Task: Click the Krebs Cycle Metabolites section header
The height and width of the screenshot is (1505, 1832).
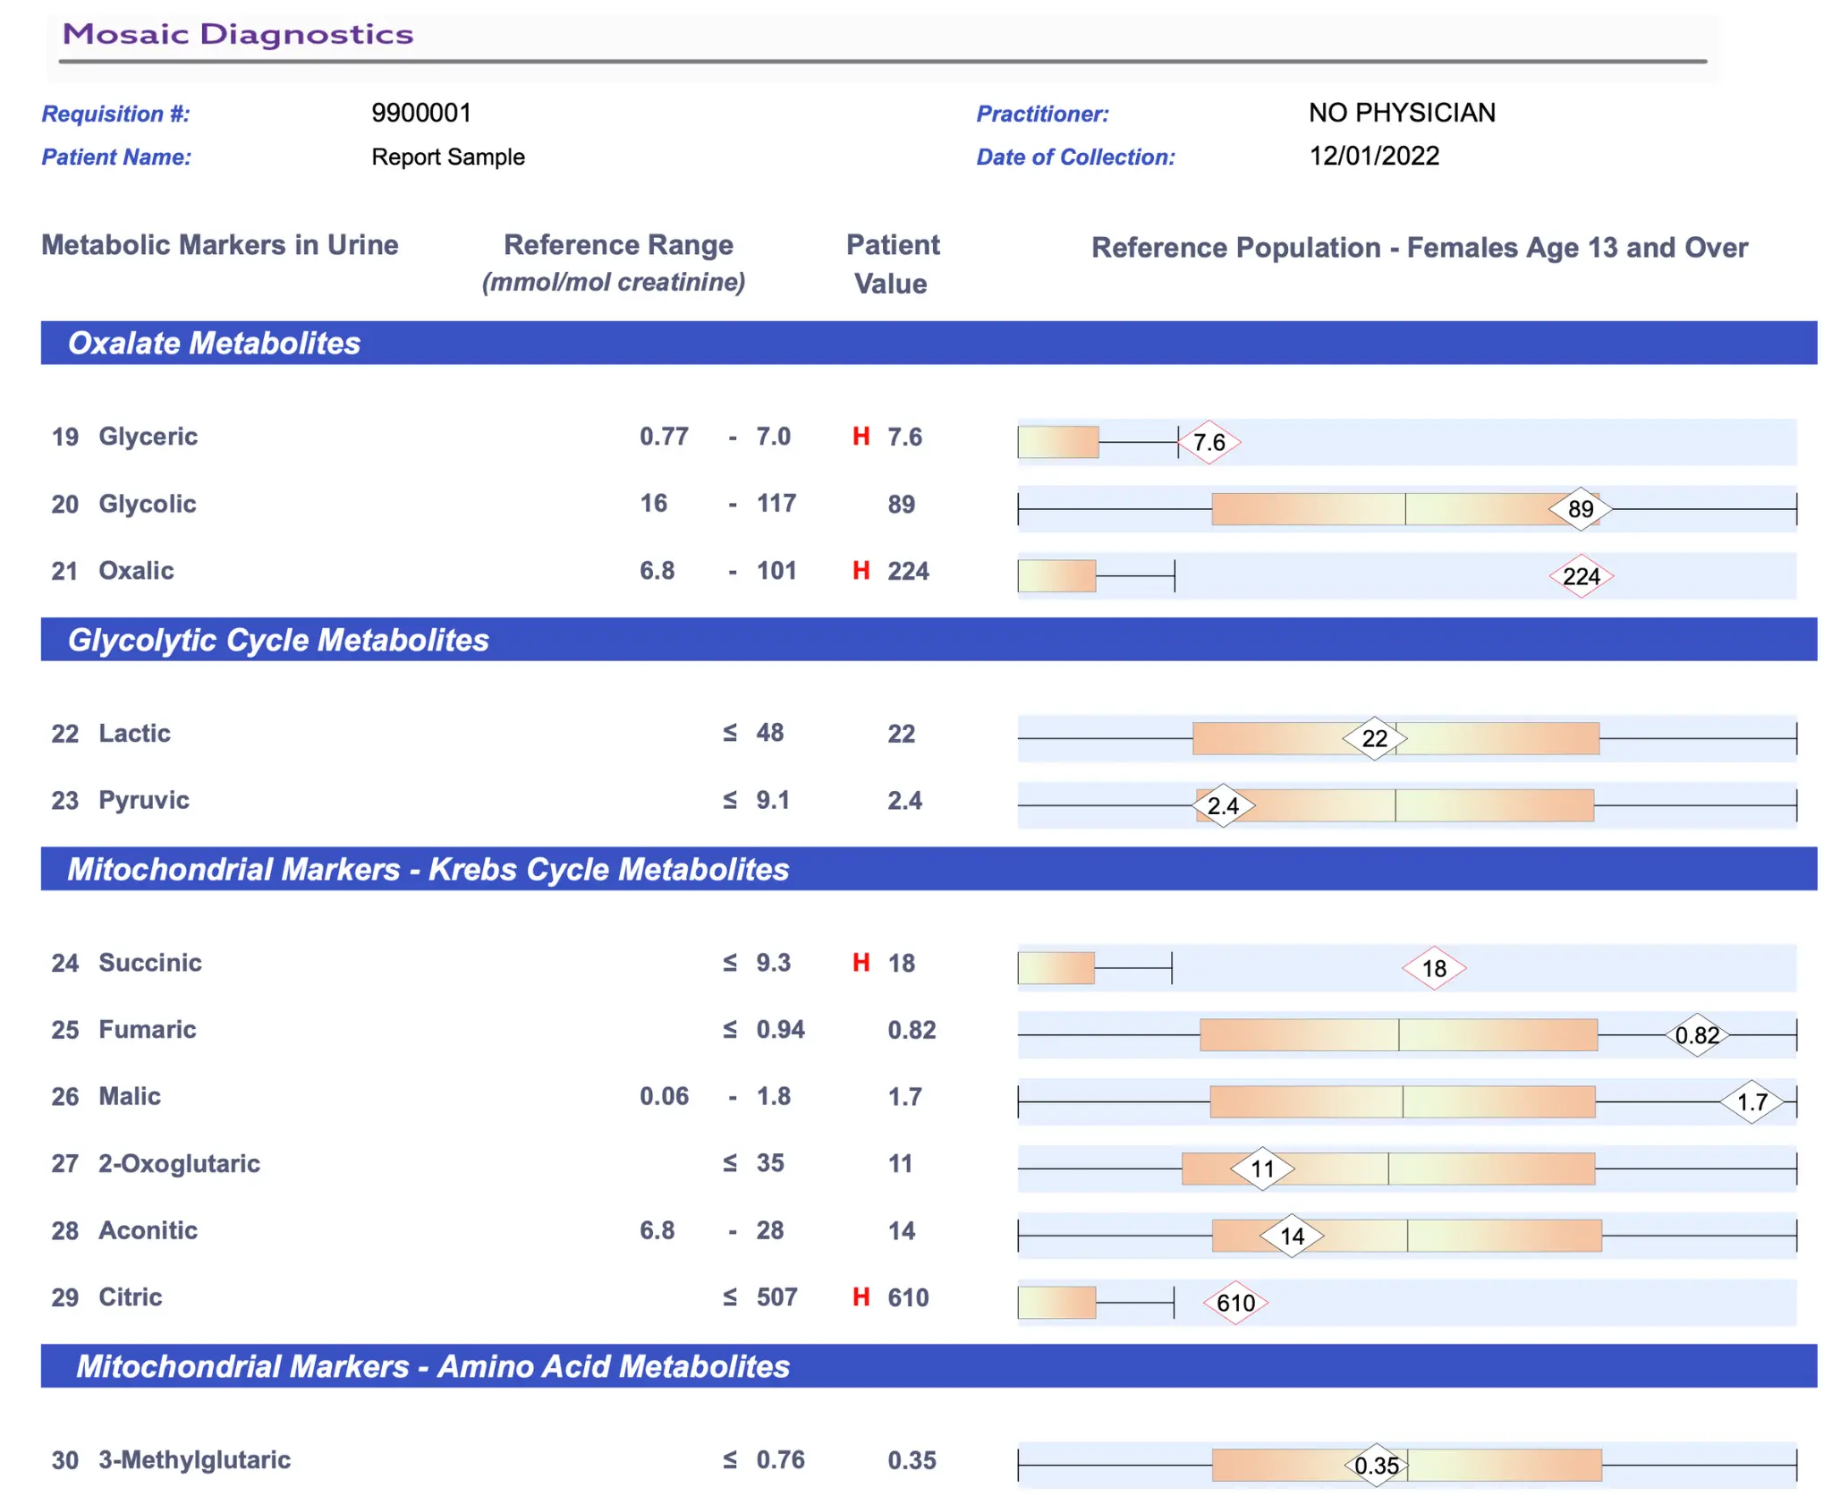Action: click(x=428, y=870)
